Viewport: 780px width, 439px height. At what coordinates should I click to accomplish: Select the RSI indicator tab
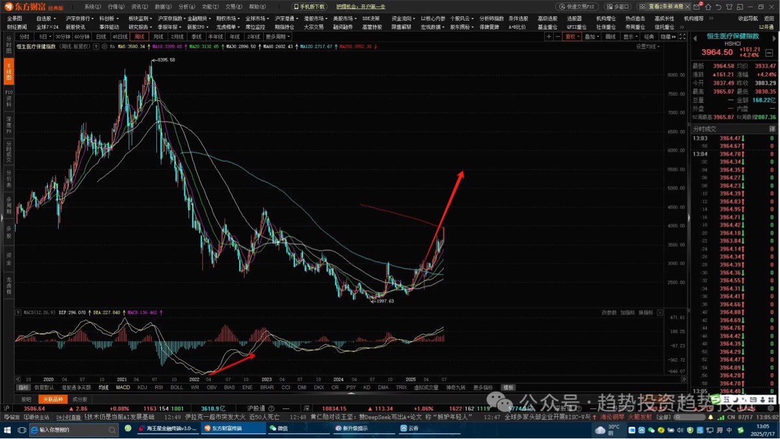tap(159, 388)
